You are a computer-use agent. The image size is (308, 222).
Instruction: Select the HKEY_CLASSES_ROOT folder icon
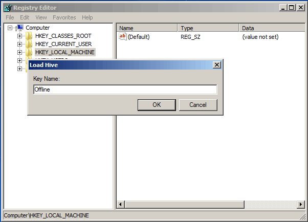29,36
